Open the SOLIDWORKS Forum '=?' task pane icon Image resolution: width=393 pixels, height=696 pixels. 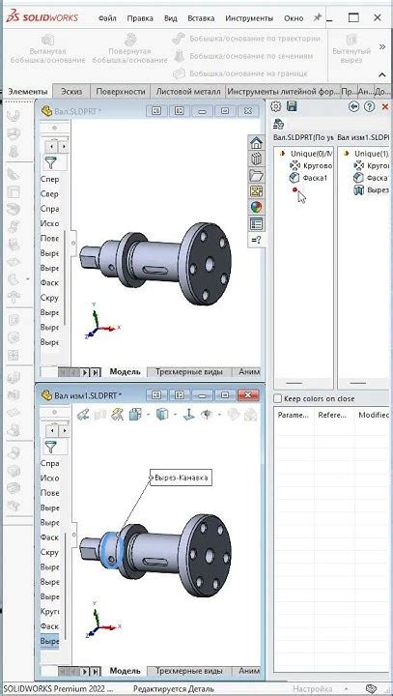[x=256, y=240]
